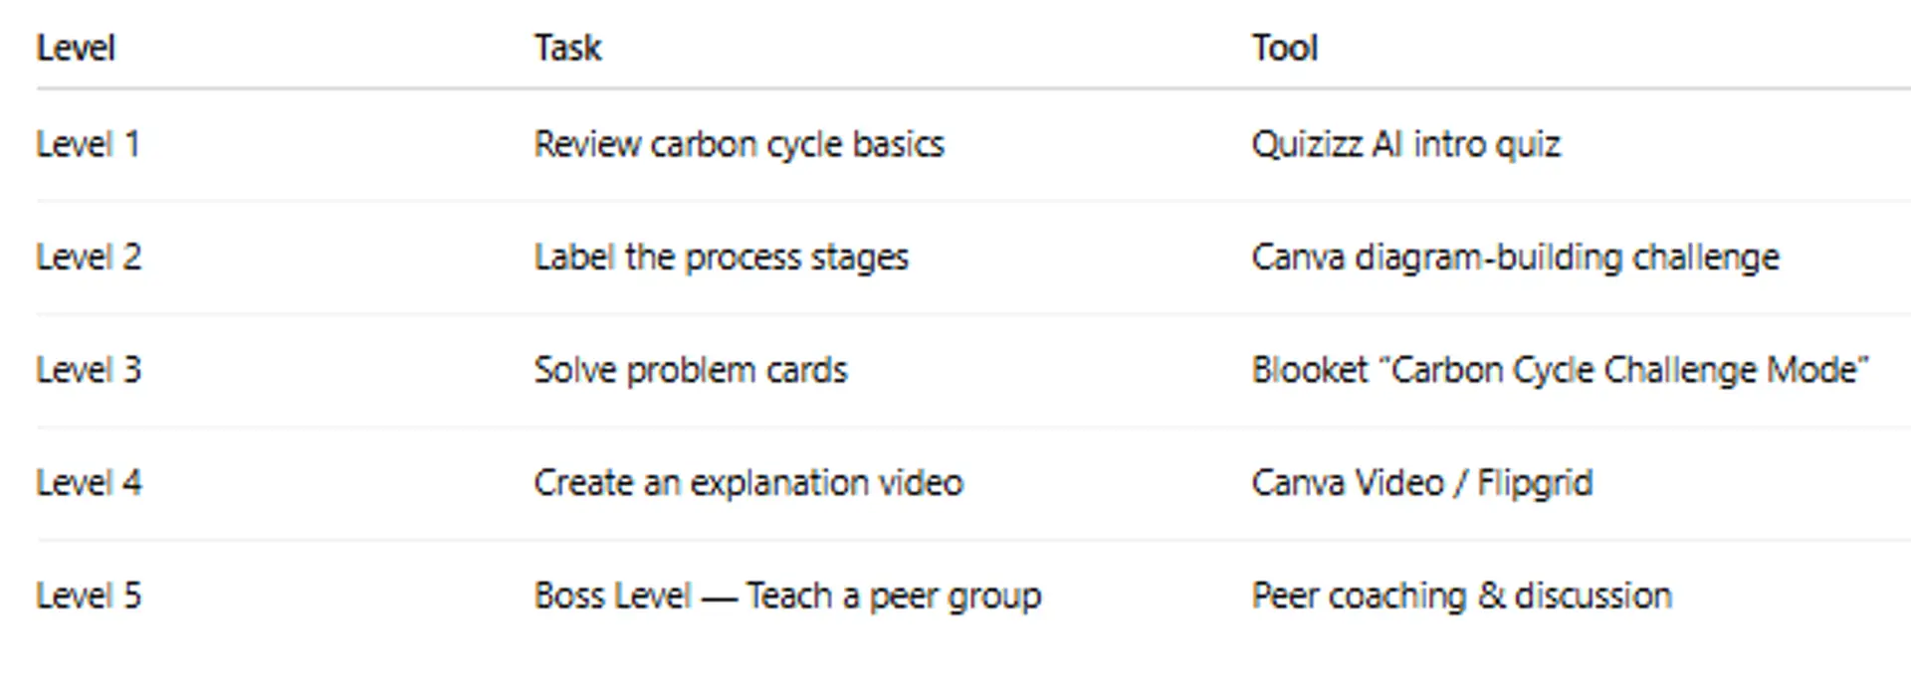This screenshot has width=1911, height=687.
Task: Select the Peer coaching & discussion cell
Action: coord(1461,596)
